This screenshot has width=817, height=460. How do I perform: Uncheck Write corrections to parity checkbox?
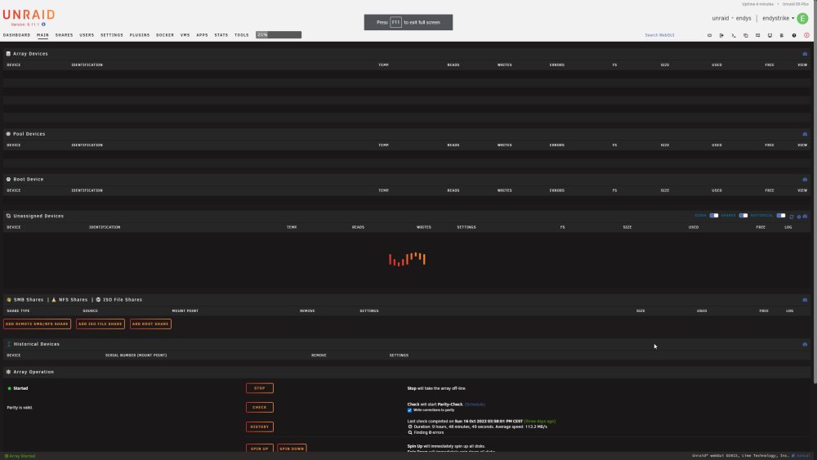coord(409,410)
